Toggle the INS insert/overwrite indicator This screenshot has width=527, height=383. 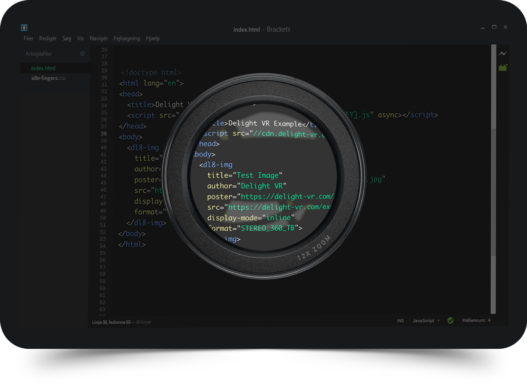coord(400,320)
